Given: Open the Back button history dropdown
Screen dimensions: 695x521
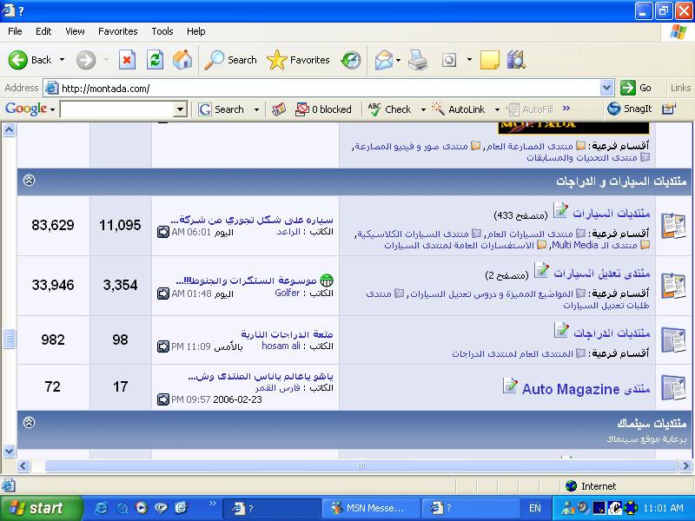Looking at the screenshot, I should pos(62,60).
